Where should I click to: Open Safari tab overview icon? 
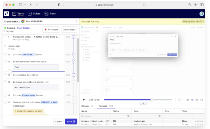coord(202,5)
